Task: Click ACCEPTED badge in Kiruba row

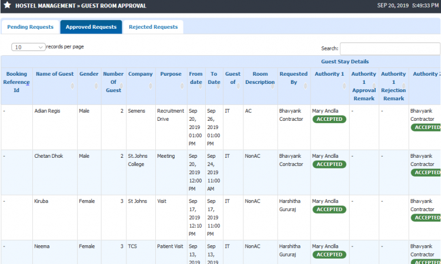Action: coord(329,209)
